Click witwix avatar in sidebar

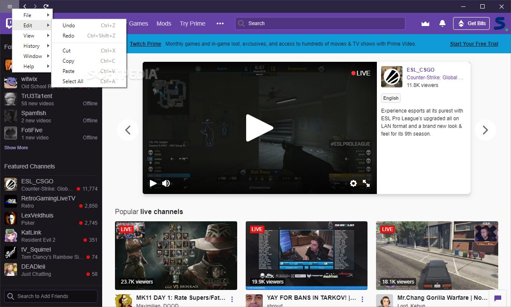click(11, 82)
